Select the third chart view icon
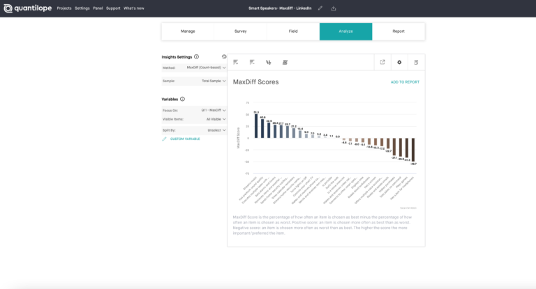The height and width of the screenshot is (289, 536). [x=269, y=63]
